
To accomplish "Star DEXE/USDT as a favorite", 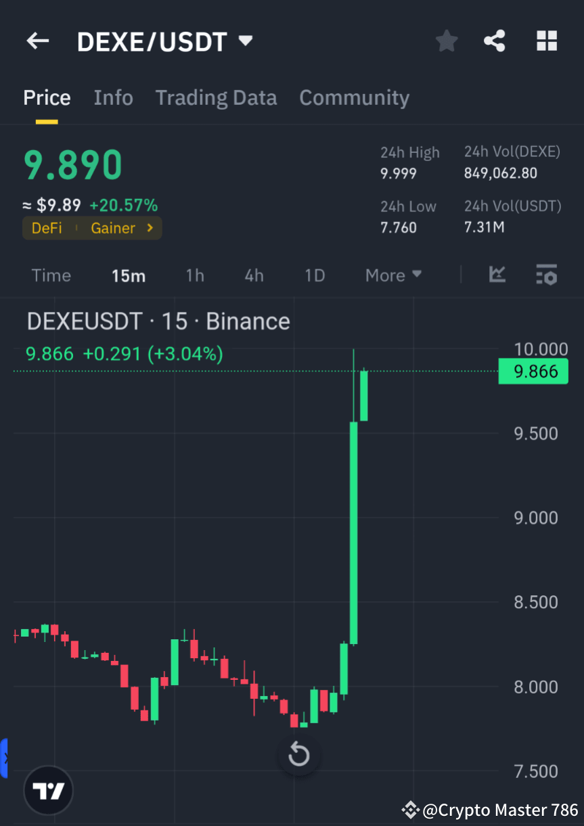I will pyautogui.click(x=446, y=41).
